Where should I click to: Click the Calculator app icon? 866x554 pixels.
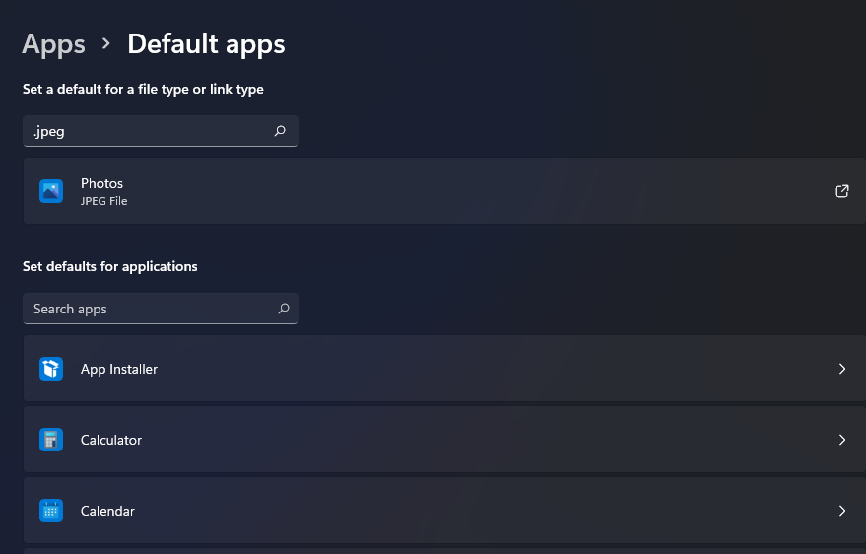click(51, 440)
